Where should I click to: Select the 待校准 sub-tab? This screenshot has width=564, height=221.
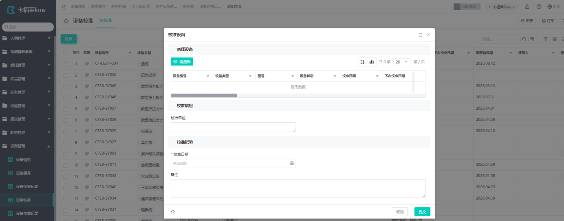tap(105, 20)
